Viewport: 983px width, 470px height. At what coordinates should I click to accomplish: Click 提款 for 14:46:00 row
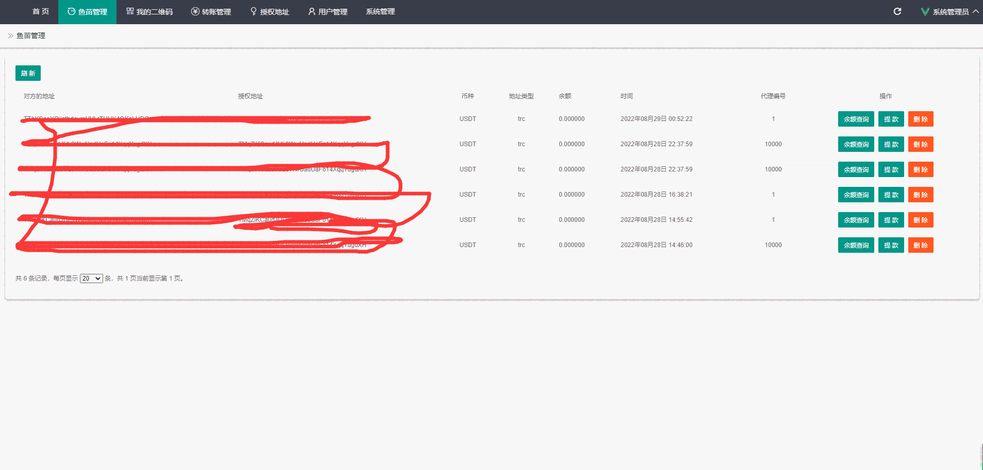point(891,245)
